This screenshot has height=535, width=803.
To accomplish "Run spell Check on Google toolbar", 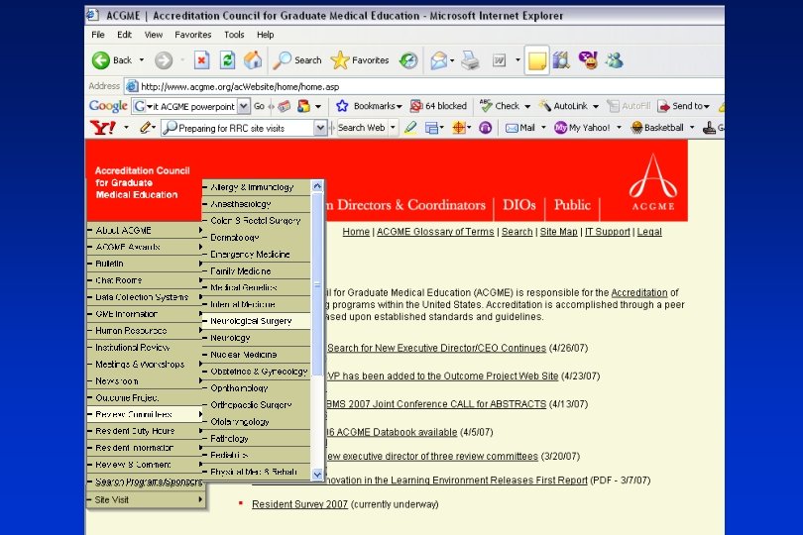I will (500, 106).
